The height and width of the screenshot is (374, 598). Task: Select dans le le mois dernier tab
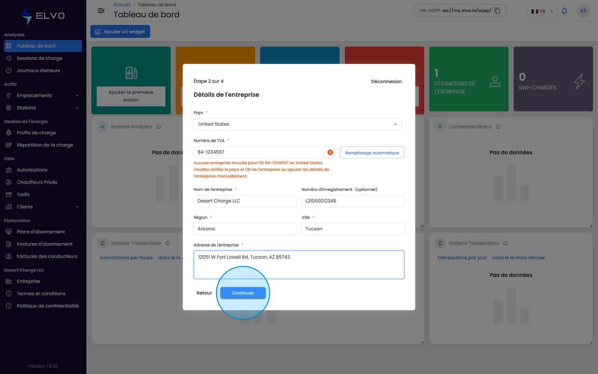(x=518, y=258)
